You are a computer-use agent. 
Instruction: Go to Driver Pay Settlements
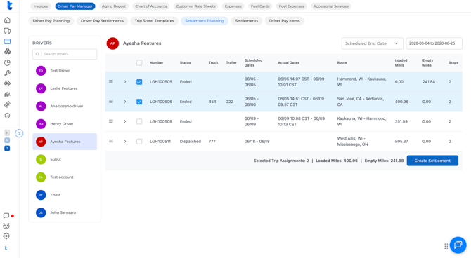point(102,20)
